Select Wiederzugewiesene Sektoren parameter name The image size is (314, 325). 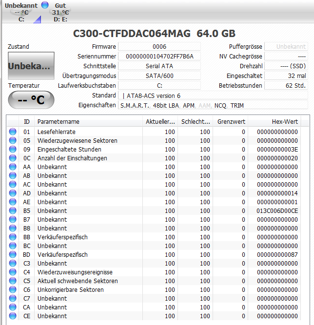[x=78, y=140]
